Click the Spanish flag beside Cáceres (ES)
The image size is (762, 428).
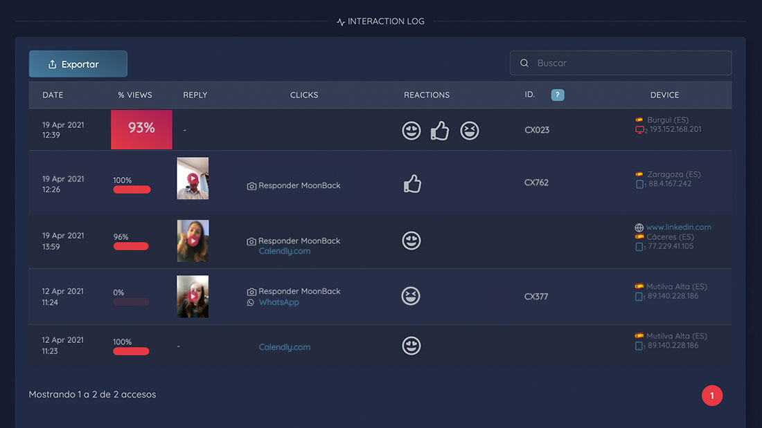(639, 236)
